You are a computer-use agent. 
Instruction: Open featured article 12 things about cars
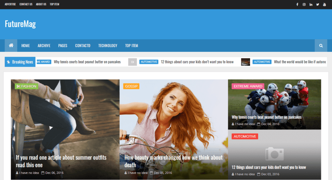click(x=269, y=167)
